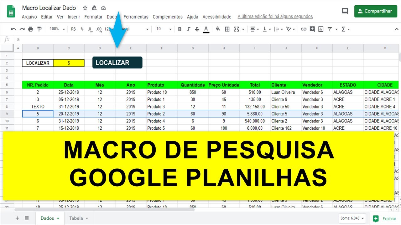
Task: Select the NR. Pedido header cell
Action: 38,85
